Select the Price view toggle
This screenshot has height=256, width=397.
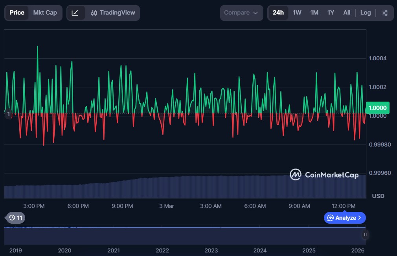tap(17, 13)
